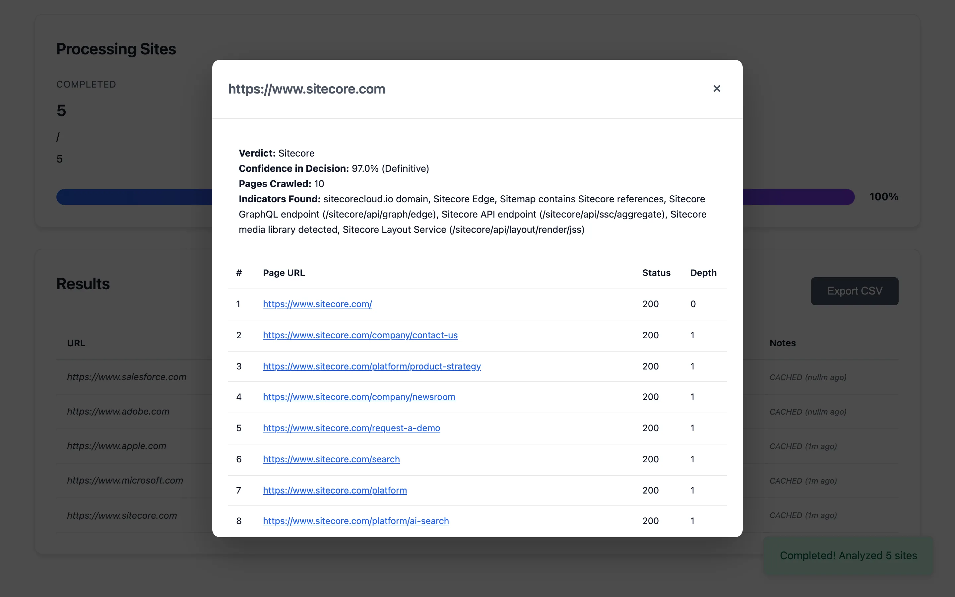This screenshot has height=597, width=955.
Task: Click the Status column header
Action: 656,273
